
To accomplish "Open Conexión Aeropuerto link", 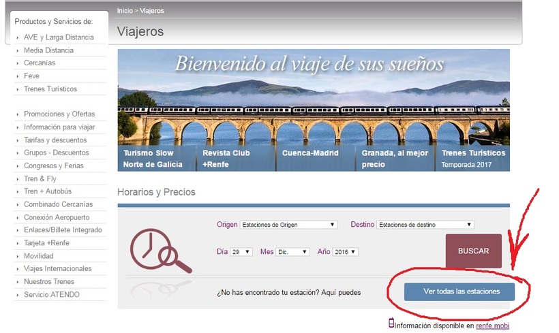I will point(57,217).
